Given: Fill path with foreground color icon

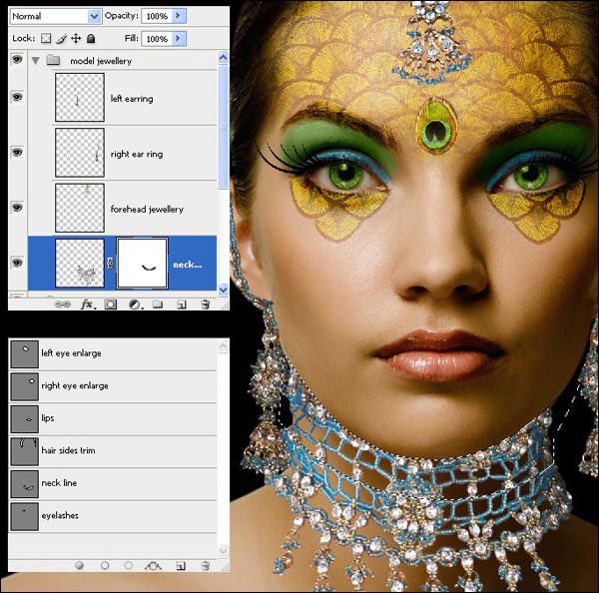Looking at the screenshot, I should (80, 565).
